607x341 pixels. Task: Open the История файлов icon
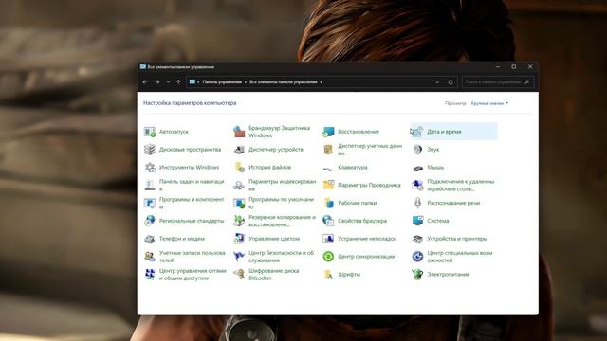click(239, 168)
